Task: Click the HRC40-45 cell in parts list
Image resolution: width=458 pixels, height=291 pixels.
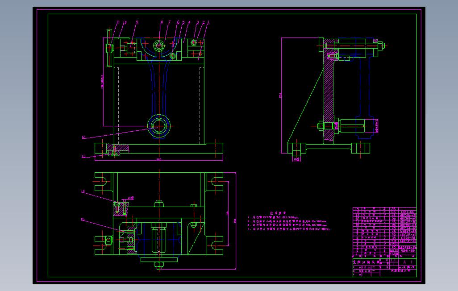Action: click(x=408, y=215)
